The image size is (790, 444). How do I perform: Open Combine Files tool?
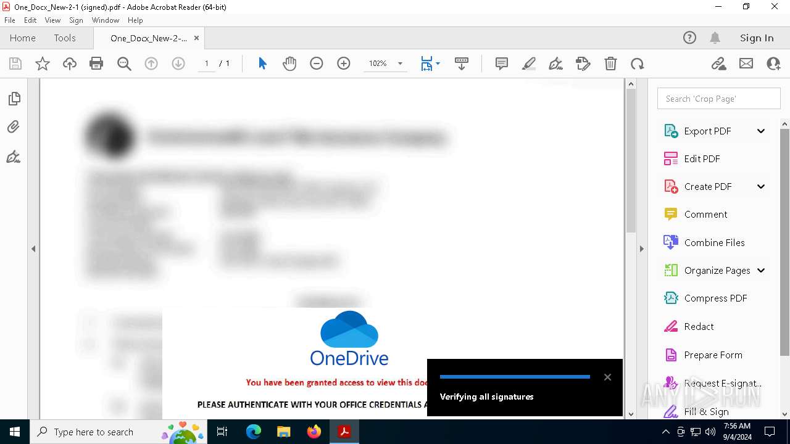click(714, 242)
